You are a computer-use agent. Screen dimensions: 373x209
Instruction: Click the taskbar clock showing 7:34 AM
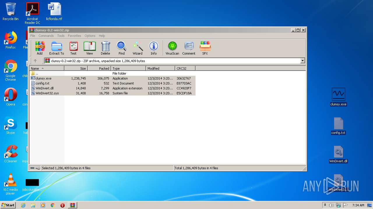pos(358,205)
